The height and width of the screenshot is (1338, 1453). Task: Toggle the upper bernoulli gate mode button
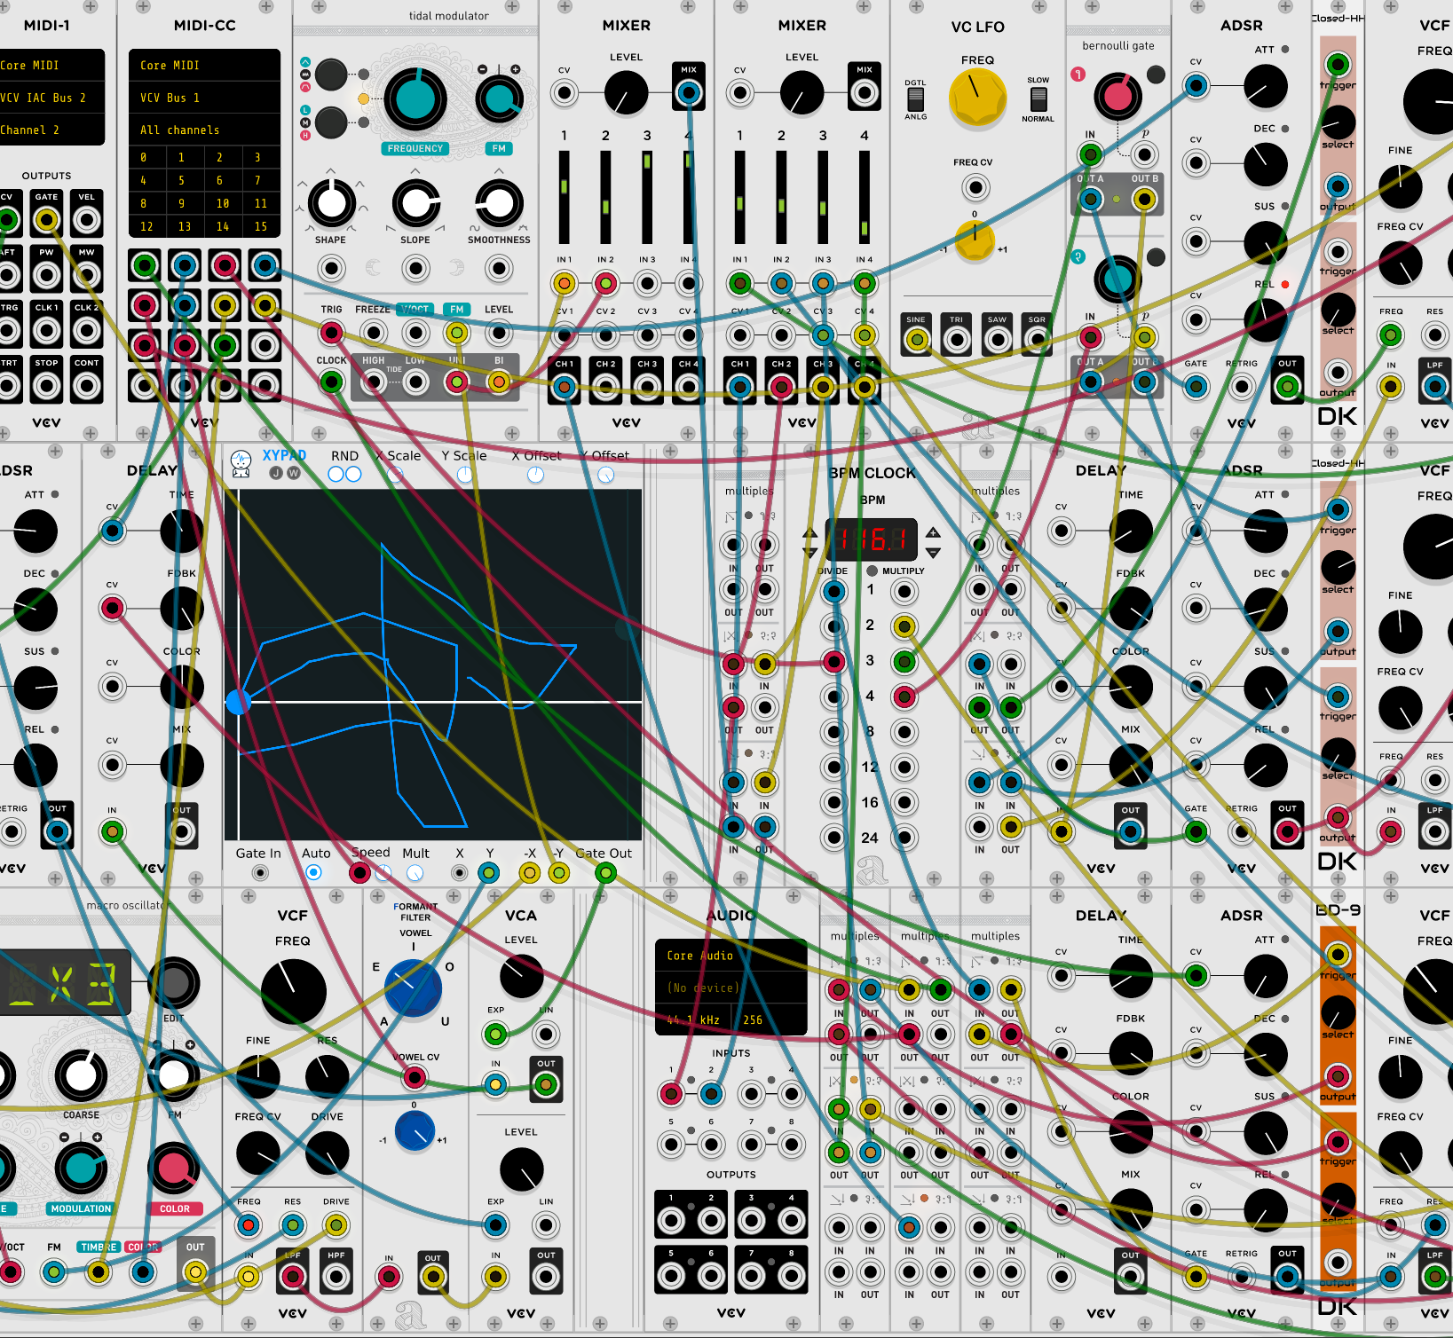[x=1156, y=75]
